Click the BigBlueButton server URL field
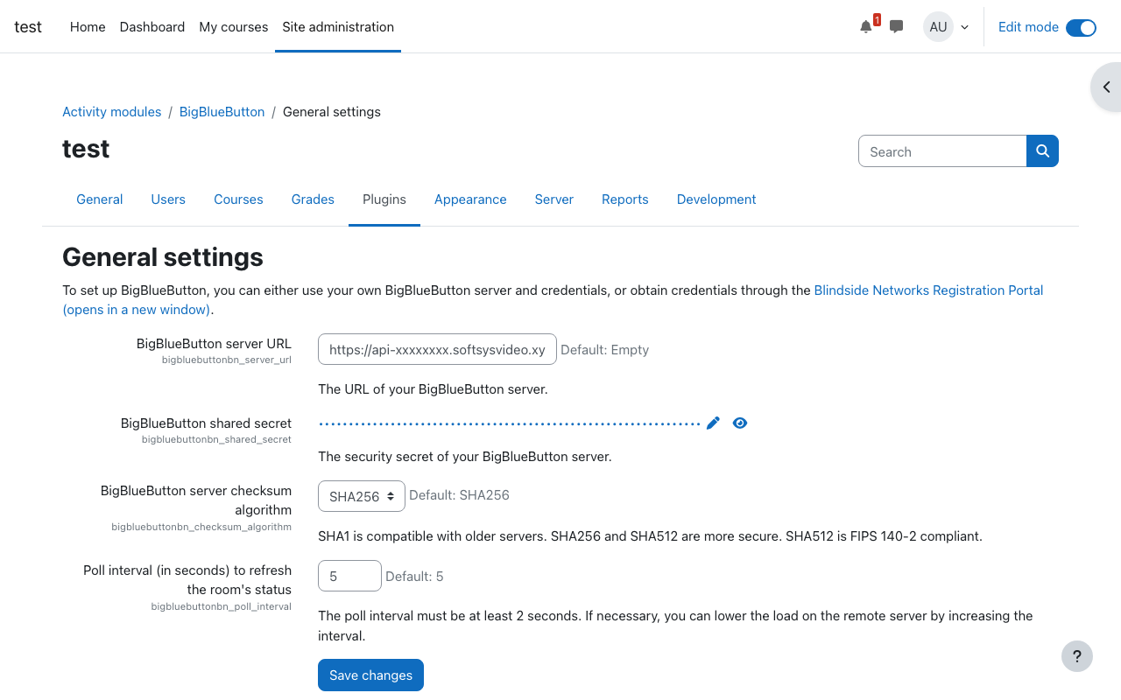This screenshot has width=1121, height=700. (437, 349)
